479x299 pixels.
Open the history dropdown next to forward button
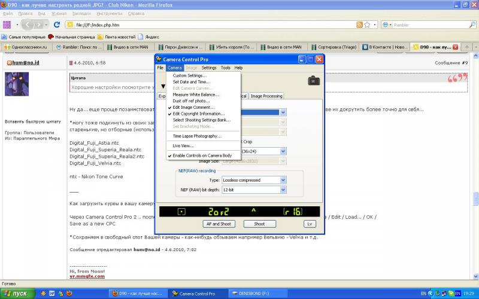tap(46, 25)
